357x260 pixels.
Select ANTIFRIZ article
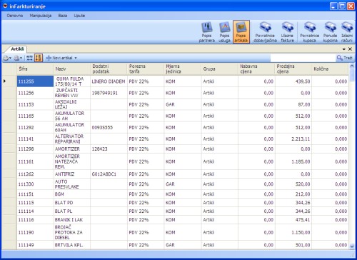pos(72,174)
